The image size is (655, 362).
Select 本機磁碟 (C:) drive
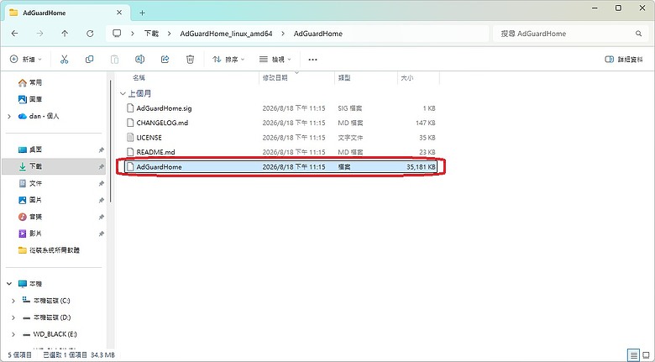(46, 301)
